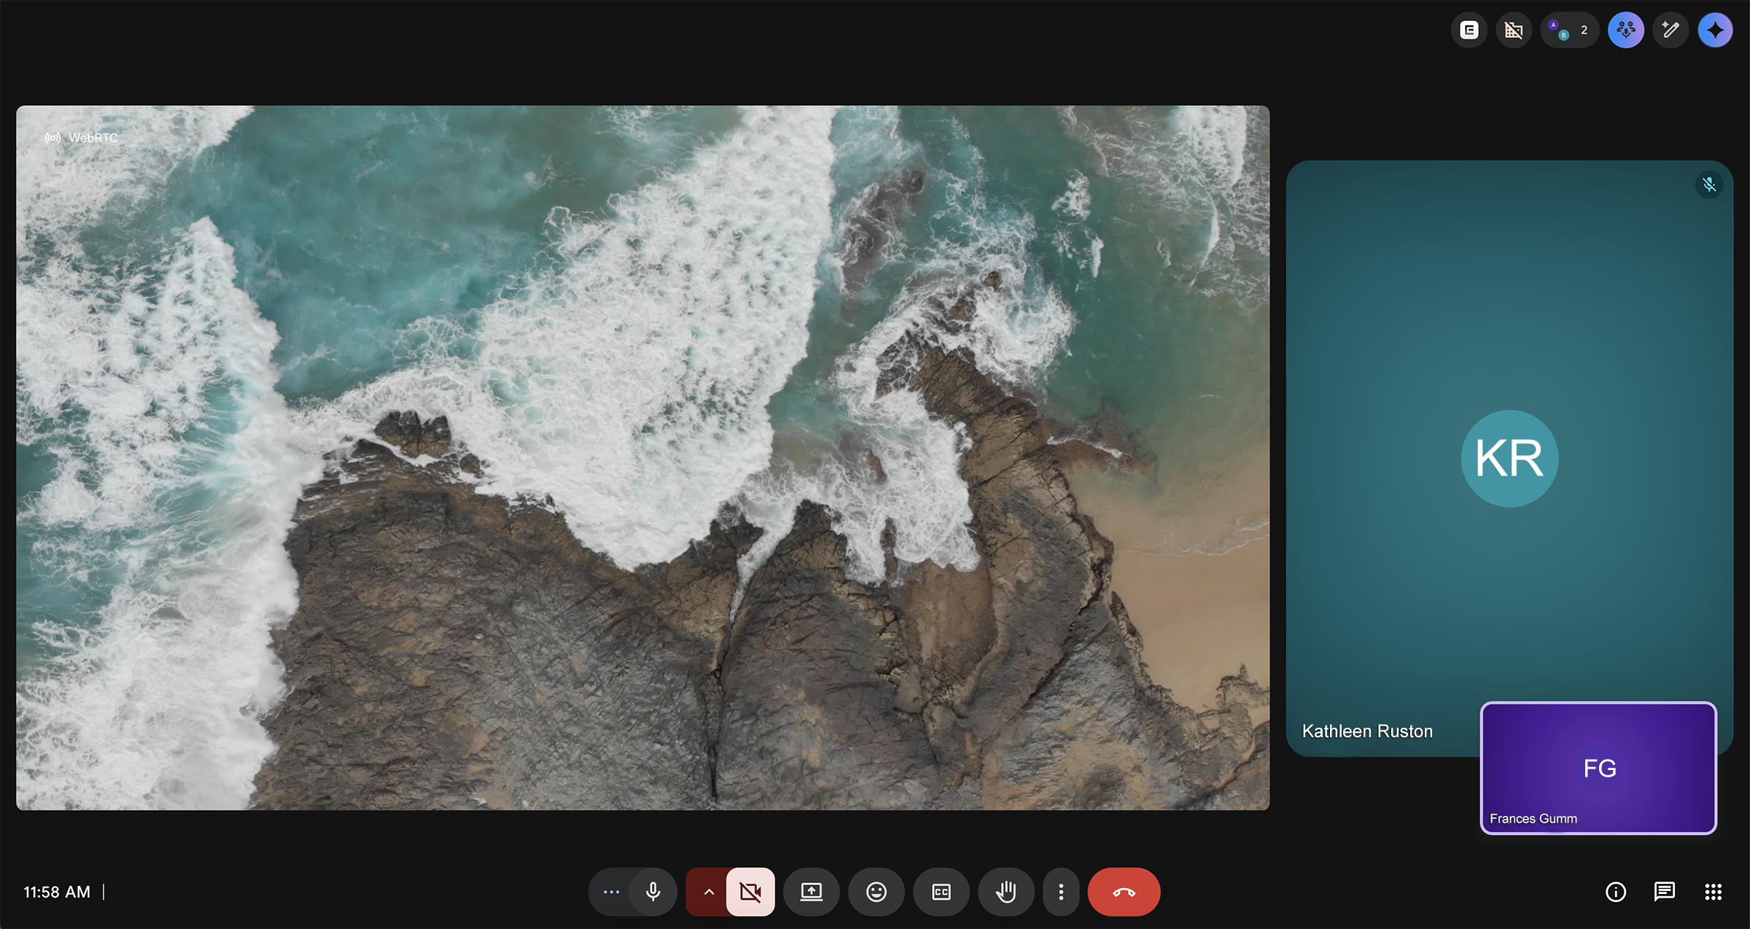
Task: Open the three-dot more options menu
Action: pyautogui.click(x=1061, y=892)
